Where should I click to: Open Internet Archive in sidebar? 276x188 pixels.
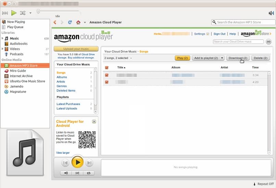tap(21, 76)
